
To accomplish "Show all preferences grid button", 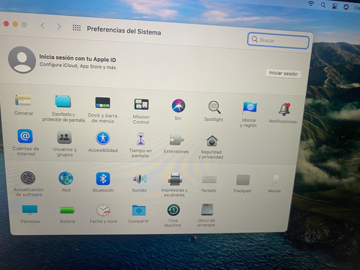I will (76, 28).
